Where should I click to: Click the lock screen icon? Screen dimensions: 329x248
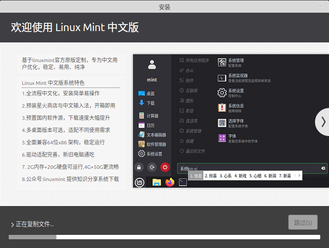coord(139,167)
